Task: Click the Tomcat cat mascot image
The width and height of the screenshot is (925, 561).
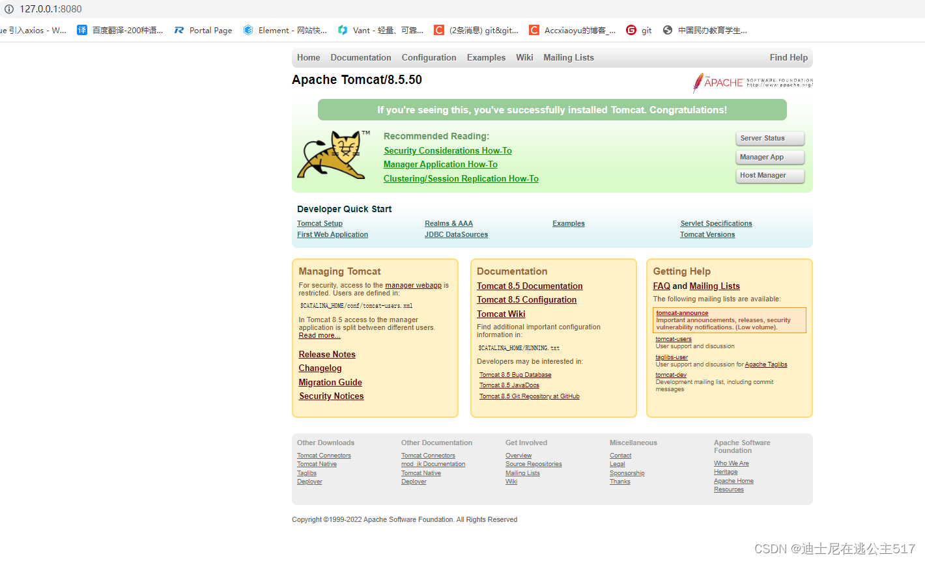Action: point(334,155)
